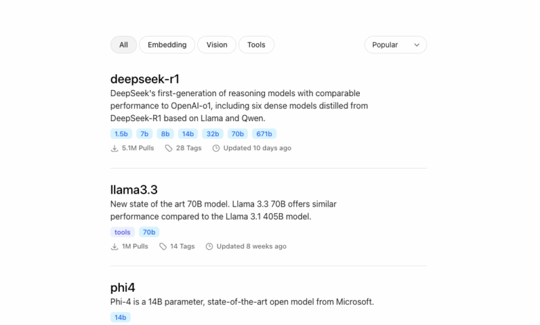The image size is (540, 325).
Task: Click the 14b tag under phi4
Action: (120, 317)
